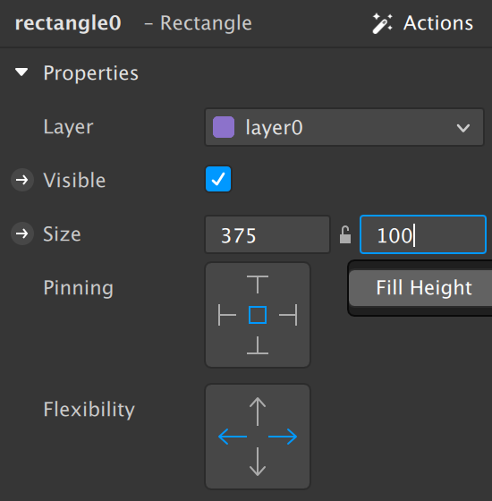The image size is (492, 501).
Task: Click the purple layer0 color swatch
Action: [224, 127]
